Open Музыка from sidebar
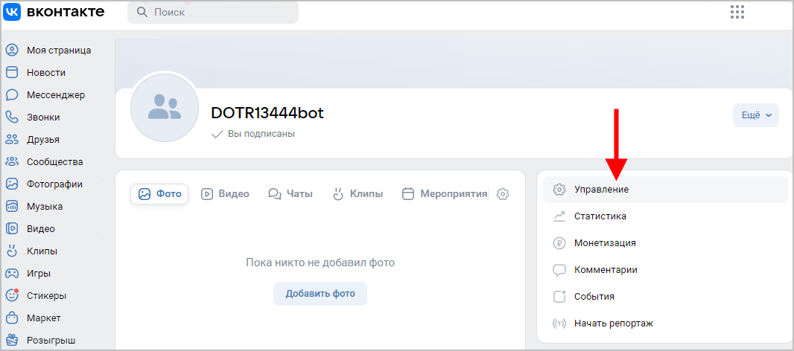Image resolution: width=794 pixels, height=351 pixels. click(x=45, y=206)
